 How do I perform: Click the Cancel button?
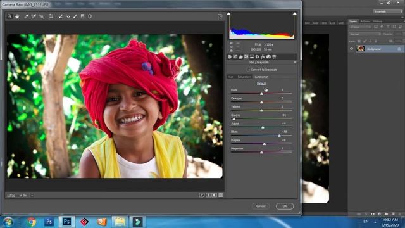coord(261,206)
